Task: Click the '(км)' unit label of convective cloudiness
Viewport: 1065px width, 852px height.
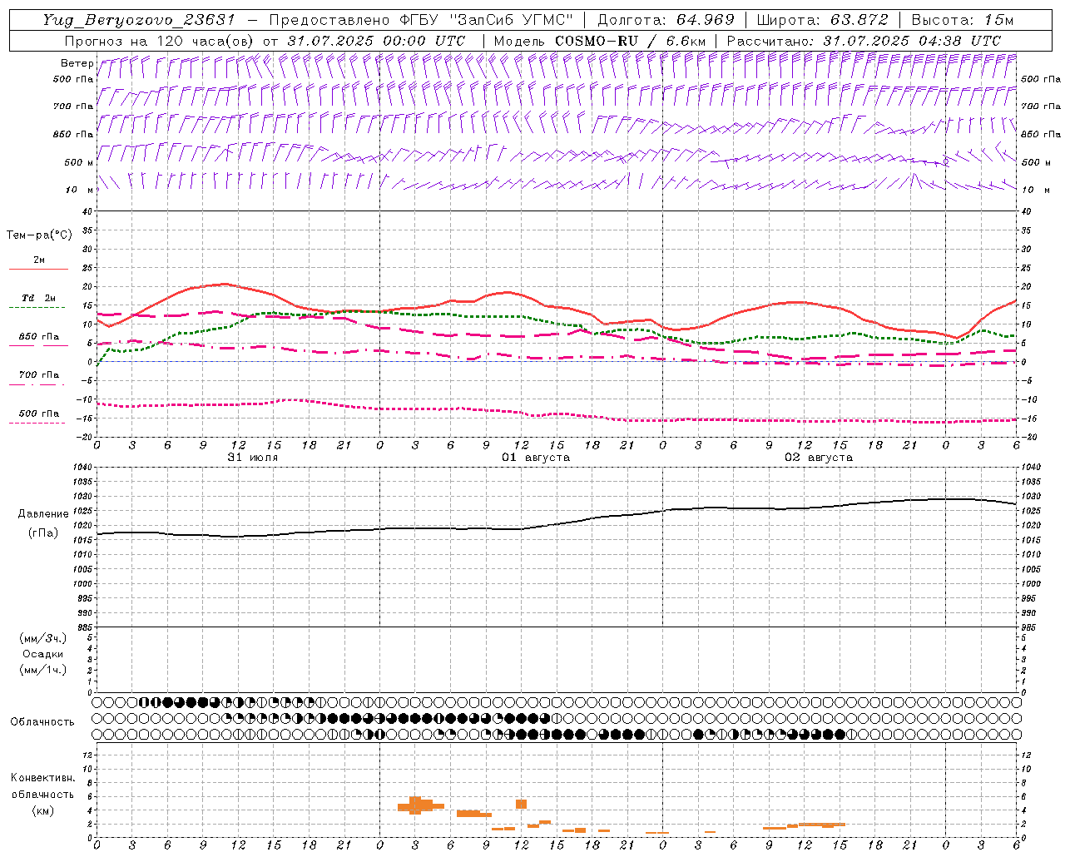Action: coord(42,810)
